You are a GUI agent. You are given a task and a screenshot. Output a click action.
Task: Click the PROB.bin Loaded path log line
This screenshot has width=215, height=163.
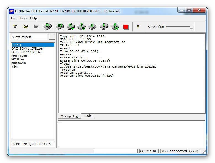(108, 66)
